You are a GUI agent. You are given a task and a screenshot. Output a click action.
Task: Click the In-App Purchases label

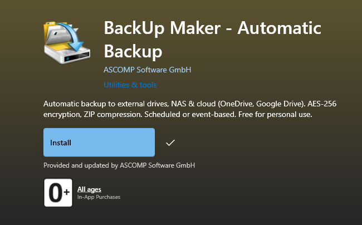click(x=99, y=197)
